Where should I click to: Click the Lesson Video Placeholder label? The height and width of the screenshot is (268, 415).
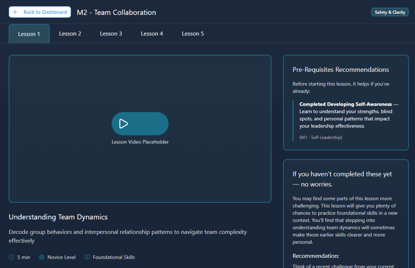click(x=140, y=142)
